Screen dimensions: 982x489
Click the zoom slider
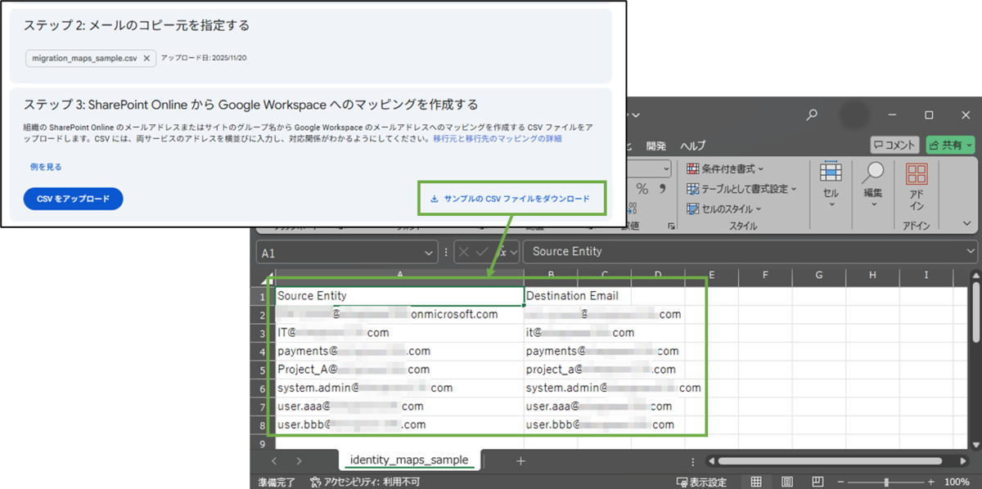click(x=887, y=482)
